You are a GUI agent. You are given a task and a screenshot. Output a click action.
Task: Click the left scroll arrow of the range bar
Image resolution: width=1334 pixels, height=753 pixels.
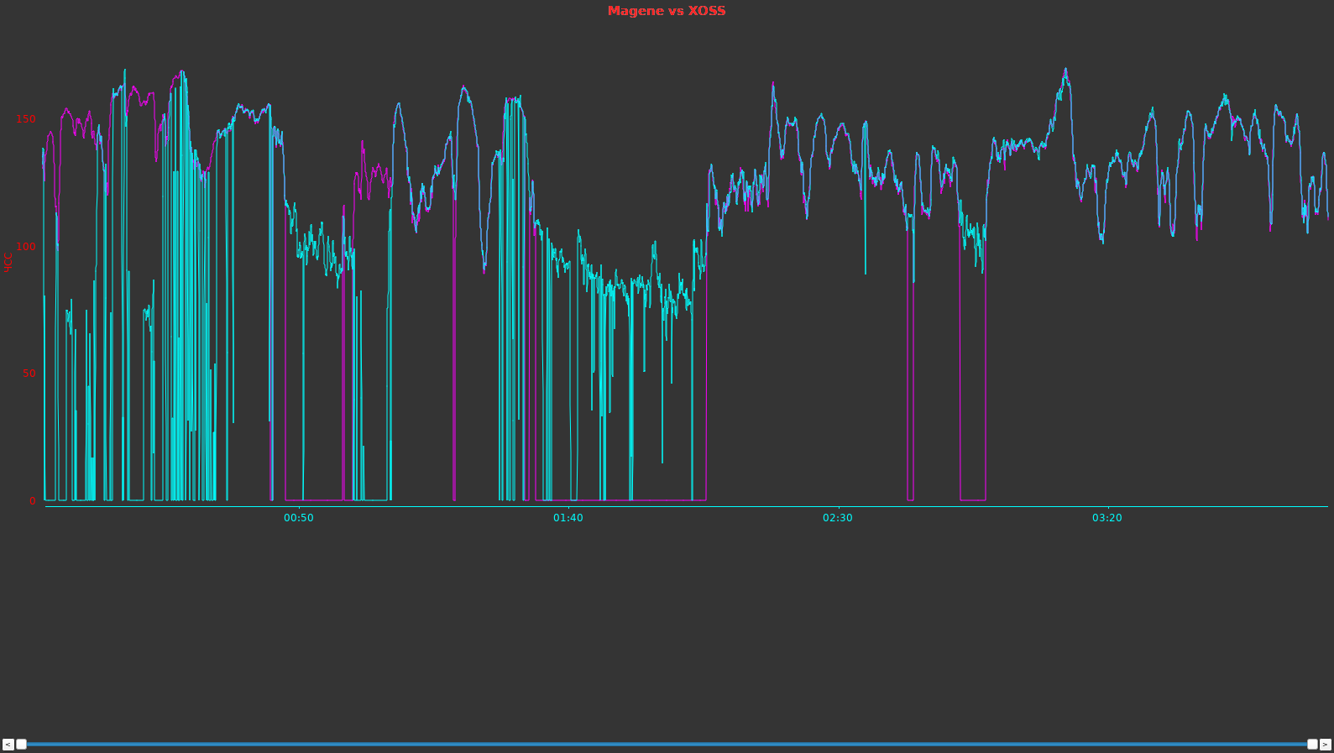click(8, 745)
